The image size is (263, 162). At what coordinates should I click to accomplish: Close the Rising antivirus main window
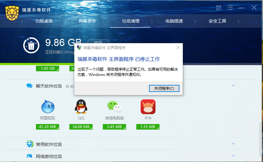click(254, 7)
